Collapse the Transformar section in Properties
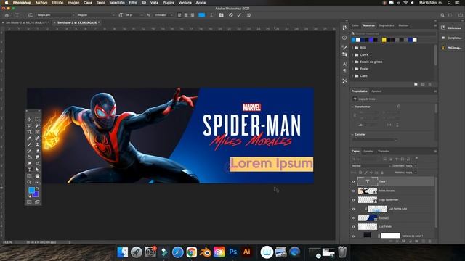This screenshot has width=465, height=261. [x=352, y=107]
